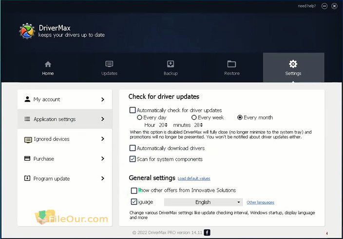Select the Every month radio option
The height and width of the screenshot is (239, 343).
click(x=240, y=118)
